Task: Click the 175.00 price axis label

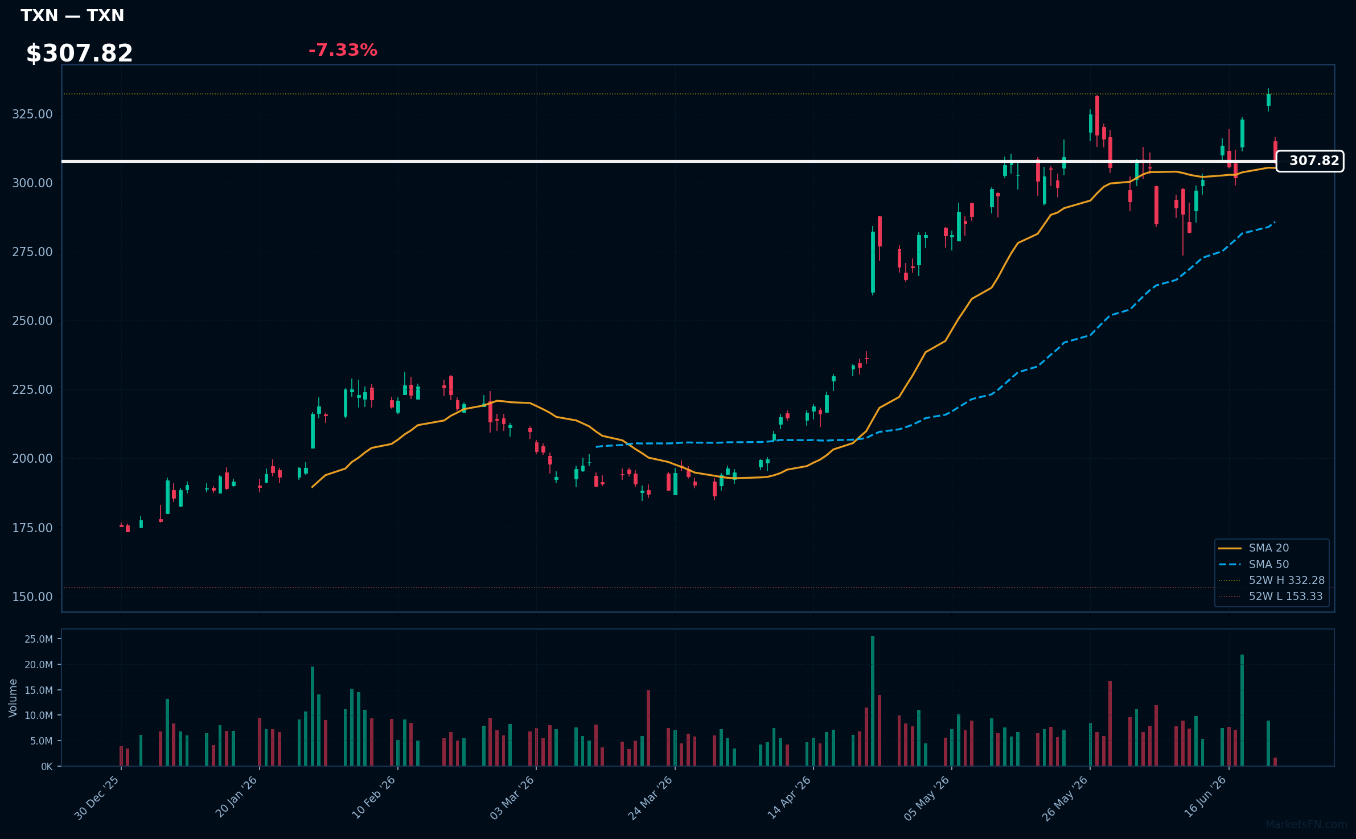Action: click(32, 528)
